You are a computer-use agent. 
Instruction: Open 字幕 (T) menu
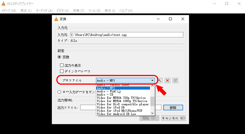[x=78, y=11]
